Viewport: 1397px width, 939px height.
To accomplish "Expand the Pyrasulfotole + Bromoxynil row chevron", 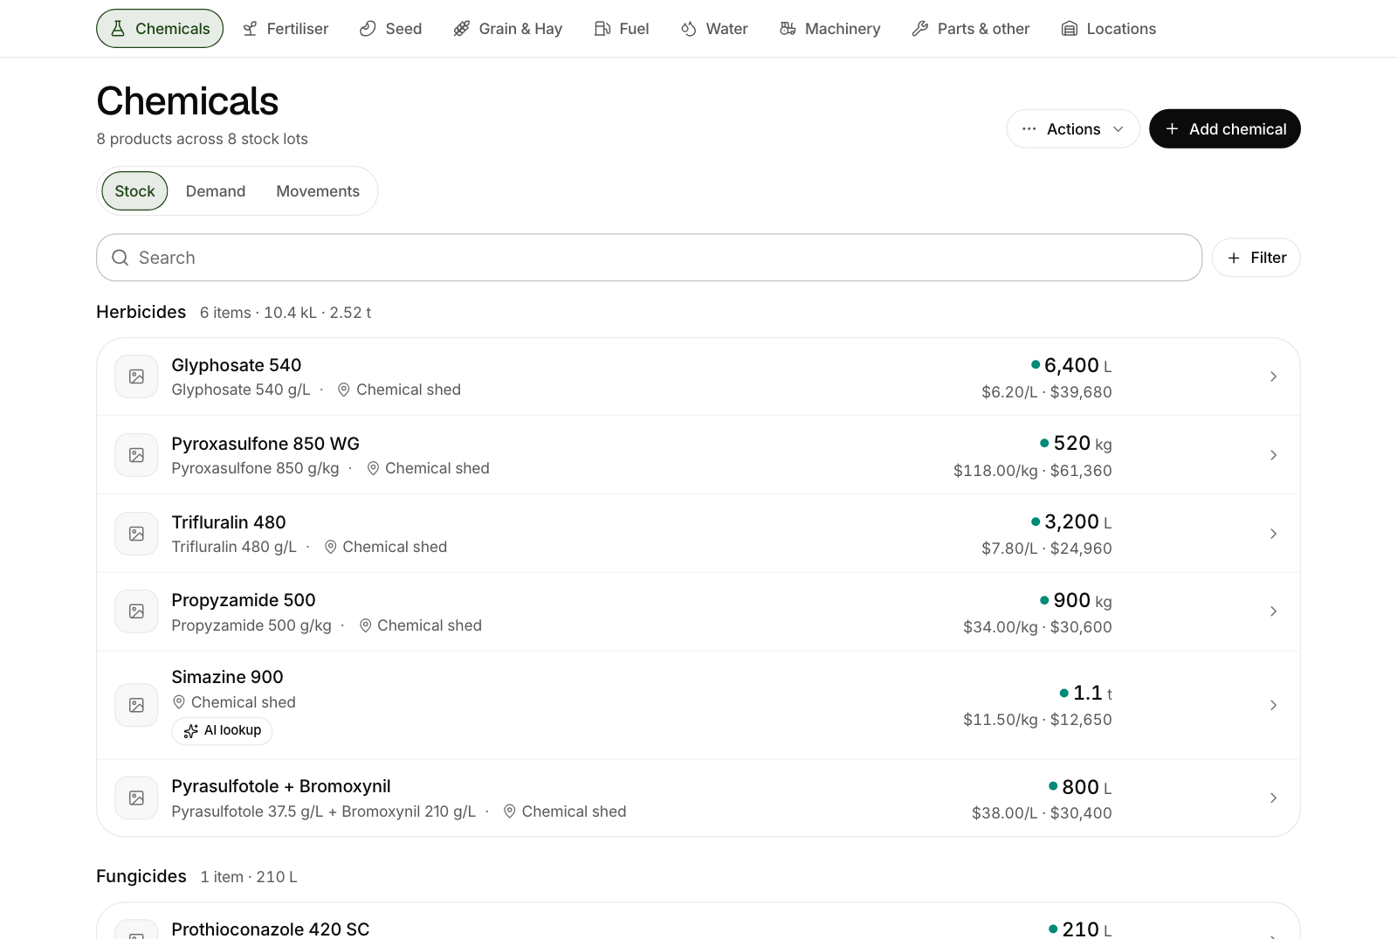I will (1273, 798).
